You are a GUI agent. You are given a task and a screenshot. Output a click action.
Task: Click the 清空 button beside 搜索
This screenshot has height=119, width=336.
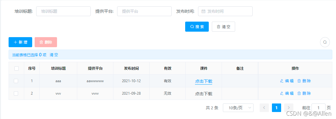[x=223, y=26]
